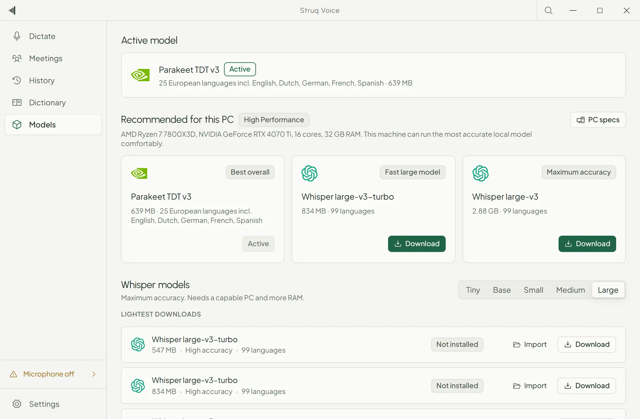
Task: Click the Struq Voice waveform logo
Action: pyautogui.click(x=12, y=10)
